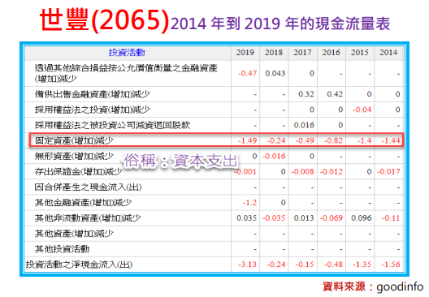Click the 存出保證金(增加)減少 row label
Image resolution: width=429 pixels, height=297 pixels.
pos(79,171)
